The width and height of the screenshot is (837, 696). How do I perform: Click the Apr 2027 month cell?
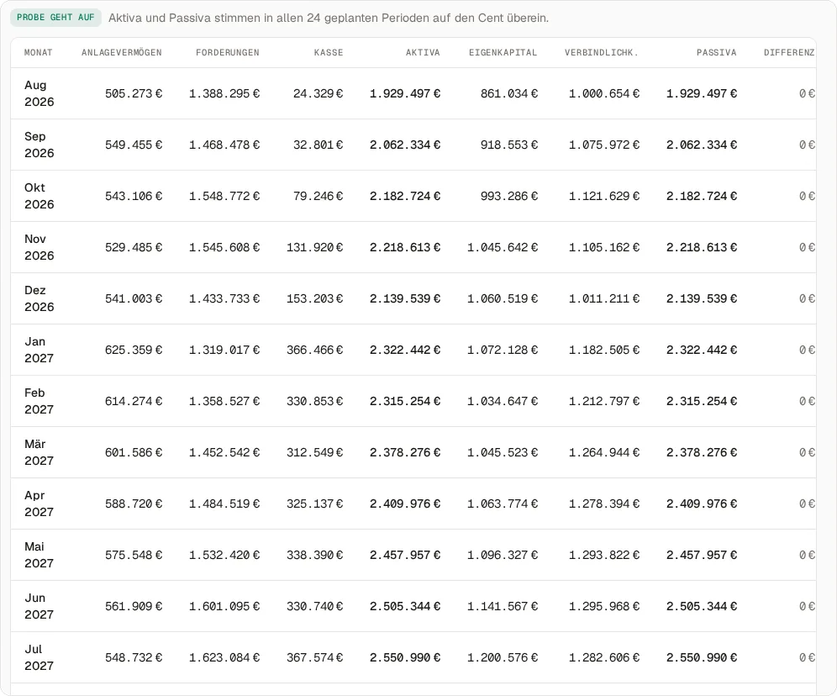[x=39, y=504]
